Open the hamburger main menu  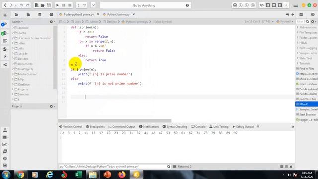(296, 5)
